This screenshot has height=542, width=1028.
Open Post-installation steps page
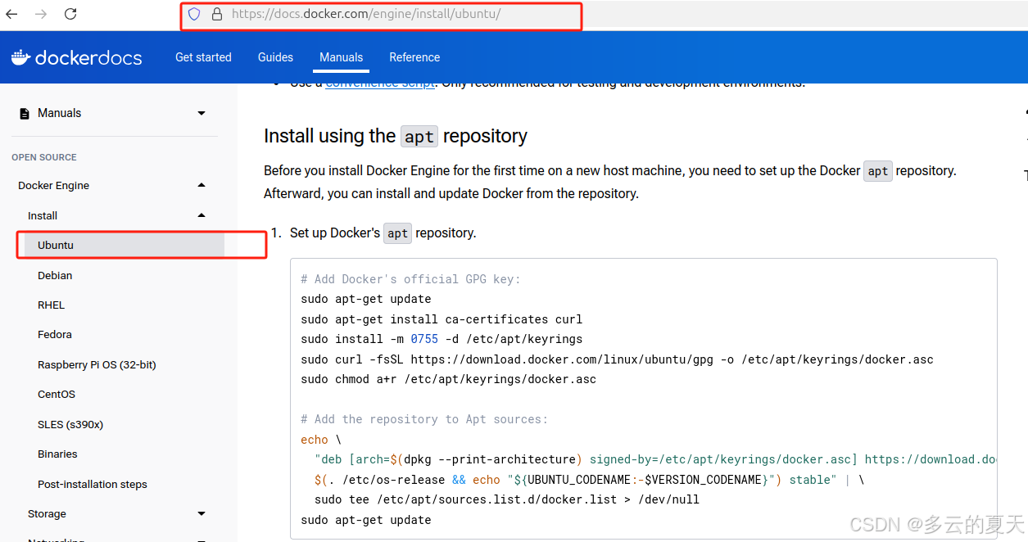[93, 485]
